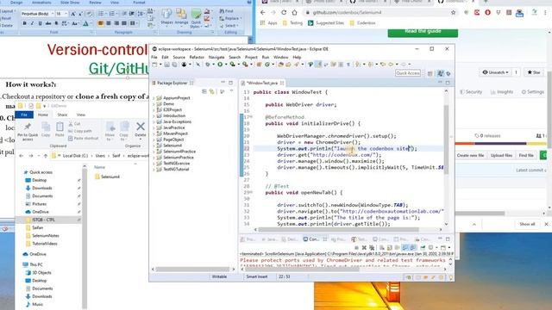Click the New Java Class green icon
The height and width of the screenshot is (310, 552).
click(x=267, y=65)
